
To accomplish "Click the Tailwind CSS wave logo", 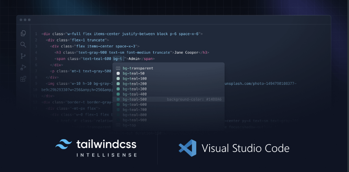I will 64,144.
